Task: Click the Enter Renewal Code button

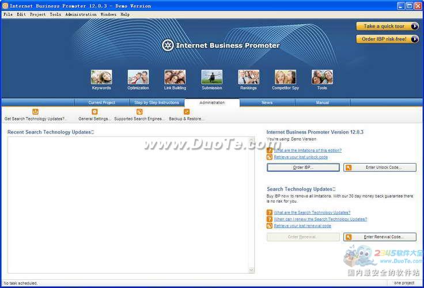Action: (x=380, y=237)
